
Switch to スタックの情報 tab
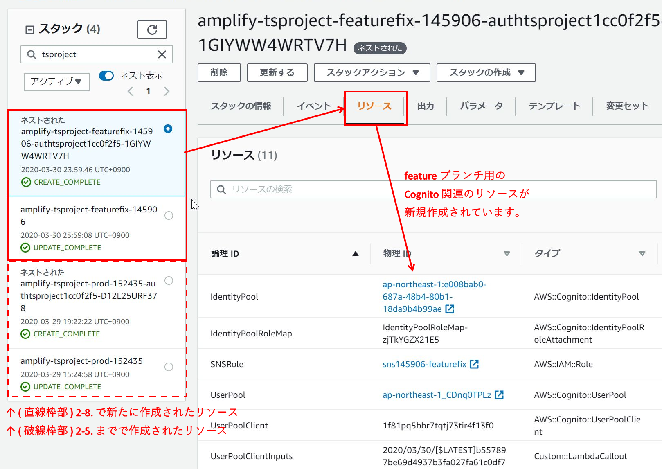pyautogui.click(x=241, y=106)
